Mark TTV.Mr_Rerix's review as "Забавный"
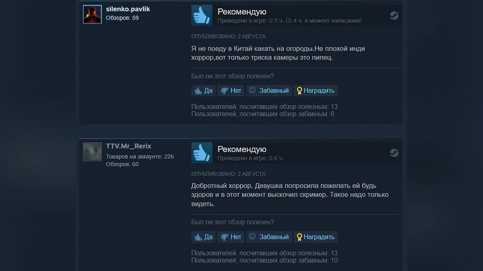Image resolution: width=483 pixels, height=271 pixels. point(269,237)
